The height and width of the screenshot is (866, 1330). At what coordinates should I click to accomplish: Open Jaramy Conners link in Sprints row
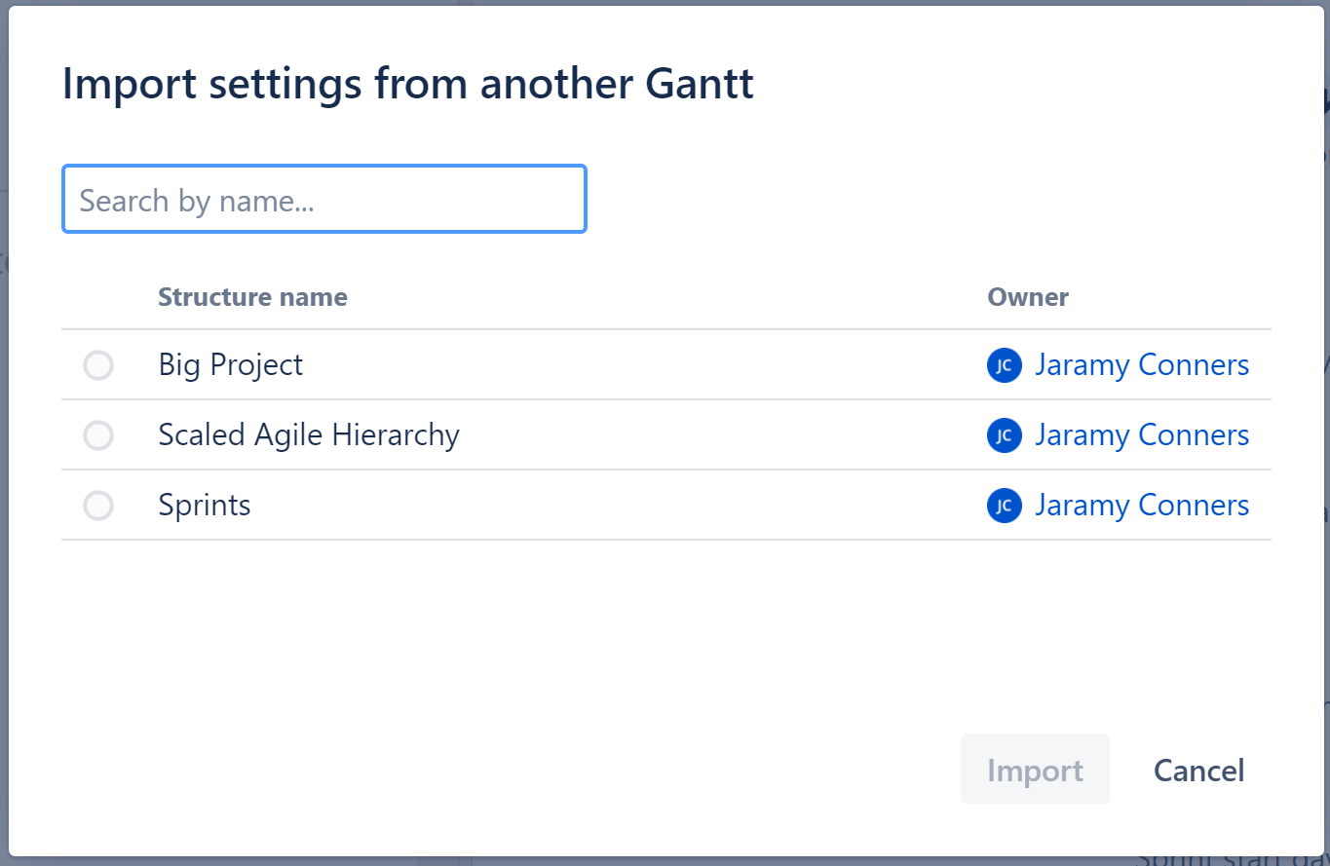1141,505
